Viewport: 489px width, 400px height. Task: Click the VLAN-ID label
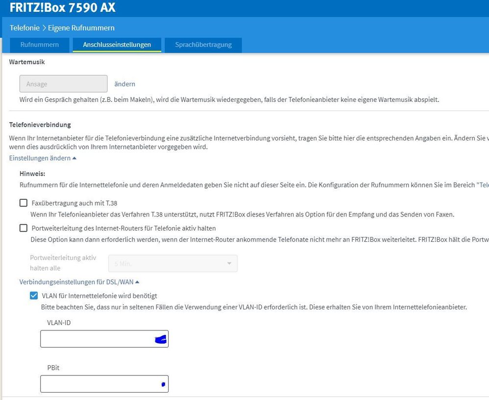coord(59,323)
